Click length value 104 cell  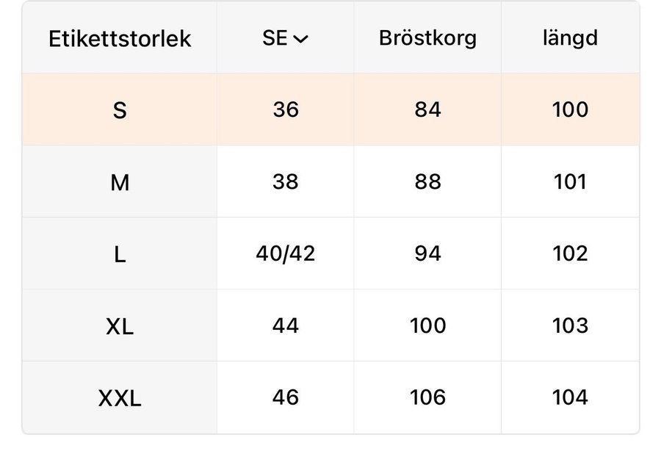[570, 397]
